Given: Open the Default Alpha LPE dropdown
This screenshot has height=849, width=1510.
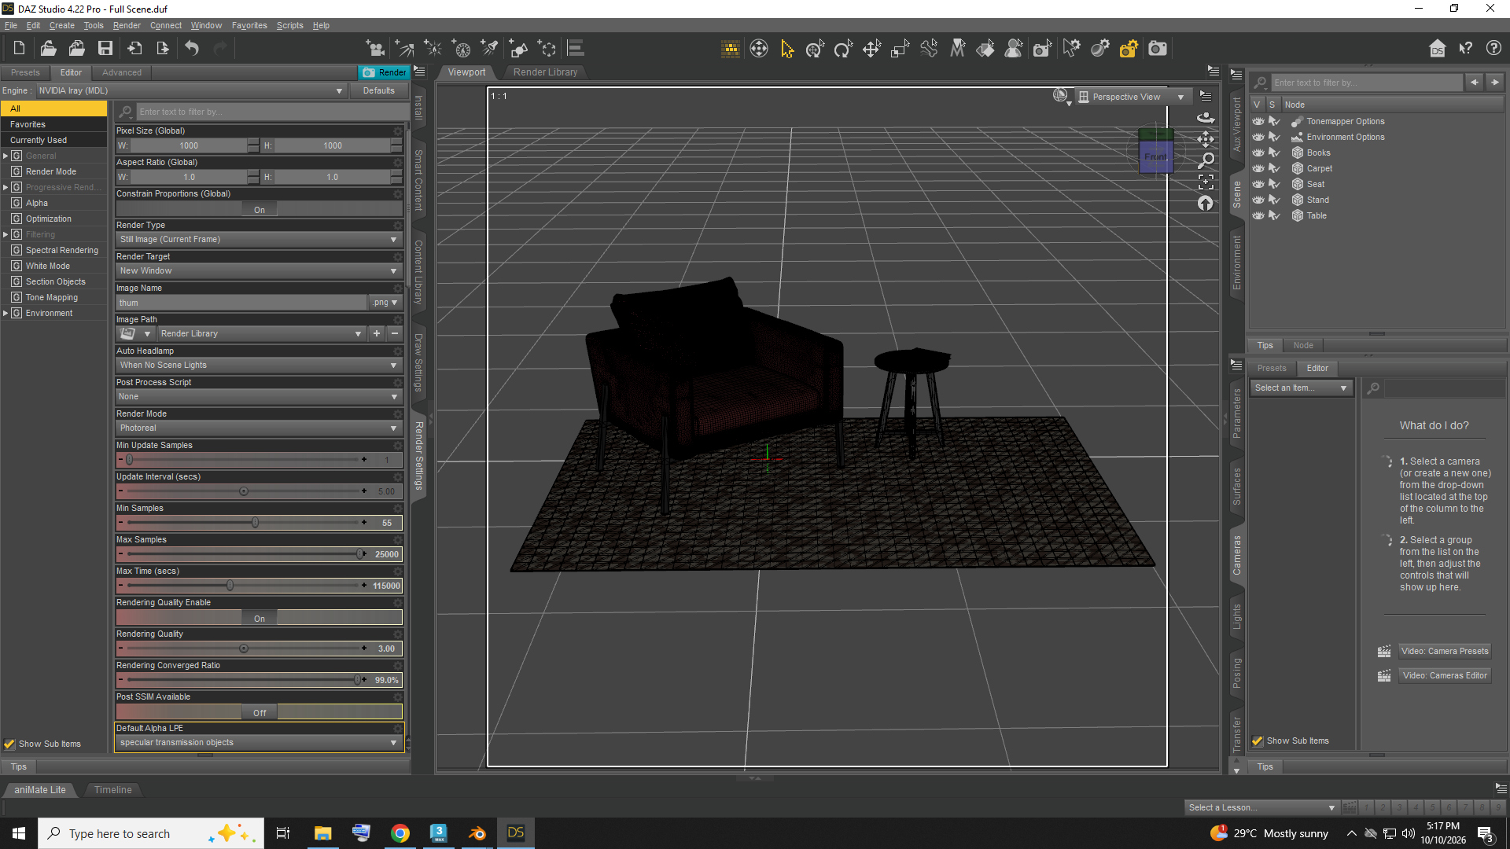Looking at the screenshot, I should (x=259, y=743).
